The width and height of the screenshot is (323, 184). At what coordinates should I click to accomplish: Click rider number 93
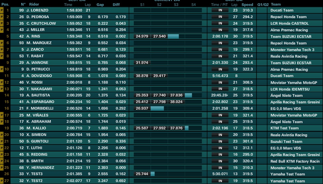[21, 43]
